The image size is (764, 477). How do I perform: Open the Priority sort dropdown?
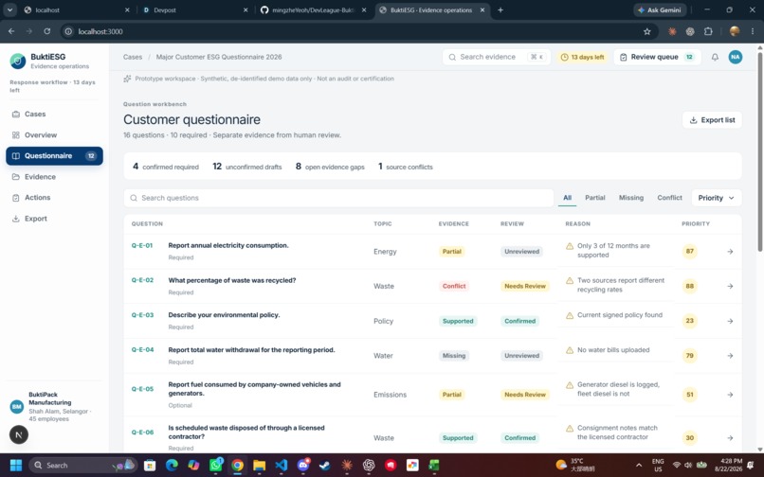(716, 198)
